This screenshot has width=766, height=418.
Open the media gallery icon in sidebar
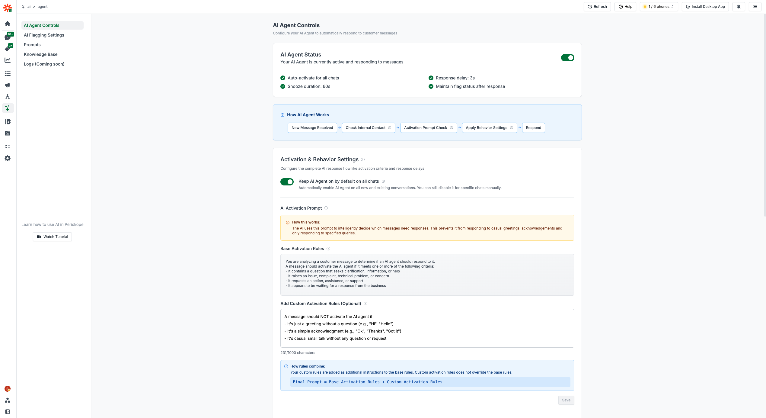[8, 133]
